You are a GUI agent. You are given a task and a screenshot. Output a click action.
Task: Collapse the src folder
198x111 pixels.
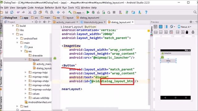(13, 34)
